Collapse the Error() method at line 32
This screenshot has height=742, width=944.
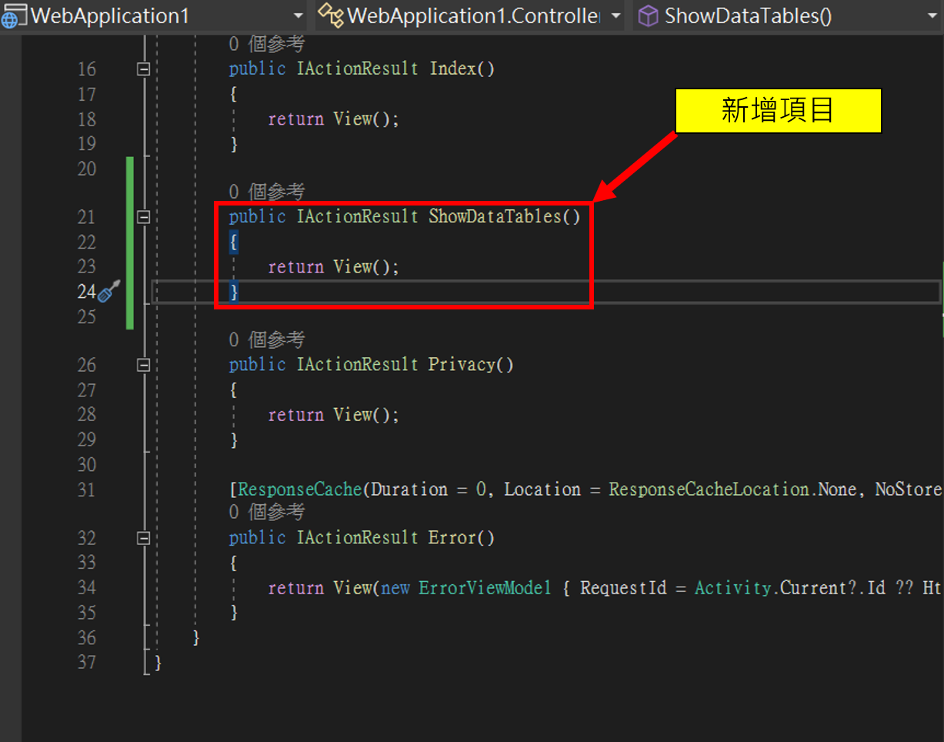click(x=143, y=538)
